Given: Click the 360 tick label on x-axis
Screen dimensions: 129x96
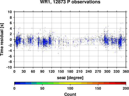Looking at the screenshot, I should pyautogui.click(x=126, y=71).
